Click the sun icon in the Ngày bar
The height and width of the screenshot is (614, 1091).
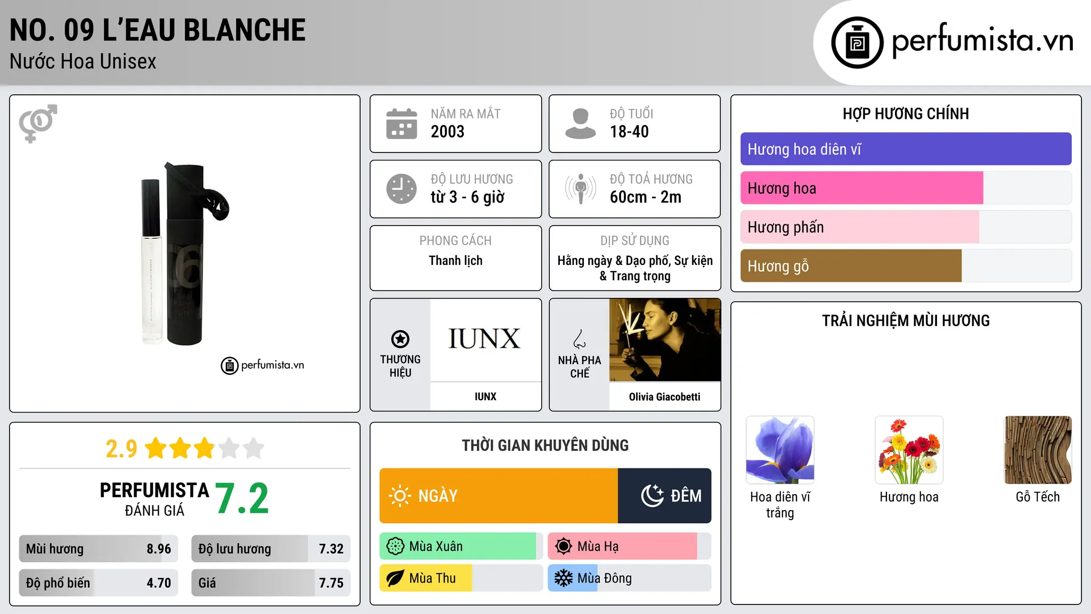400,496
